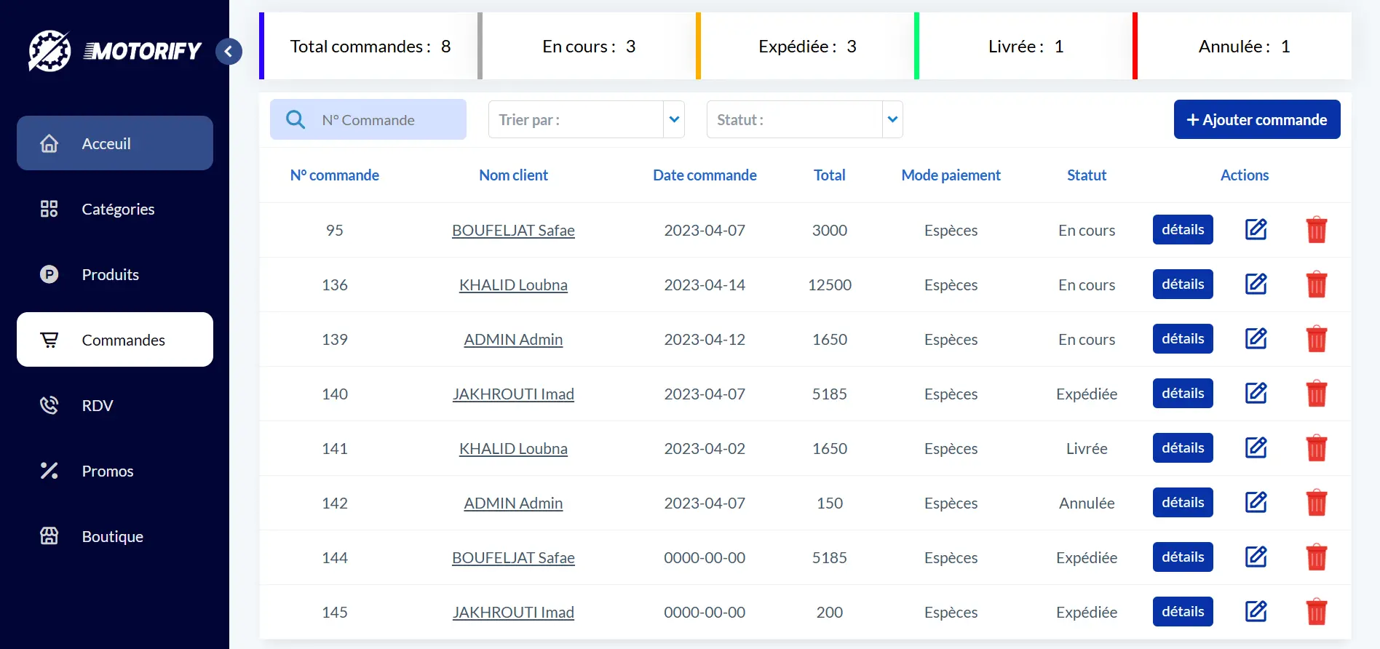Open the Trier par dropdown
The width and height of the screenshot is (1380, 649).
point(674,119)
